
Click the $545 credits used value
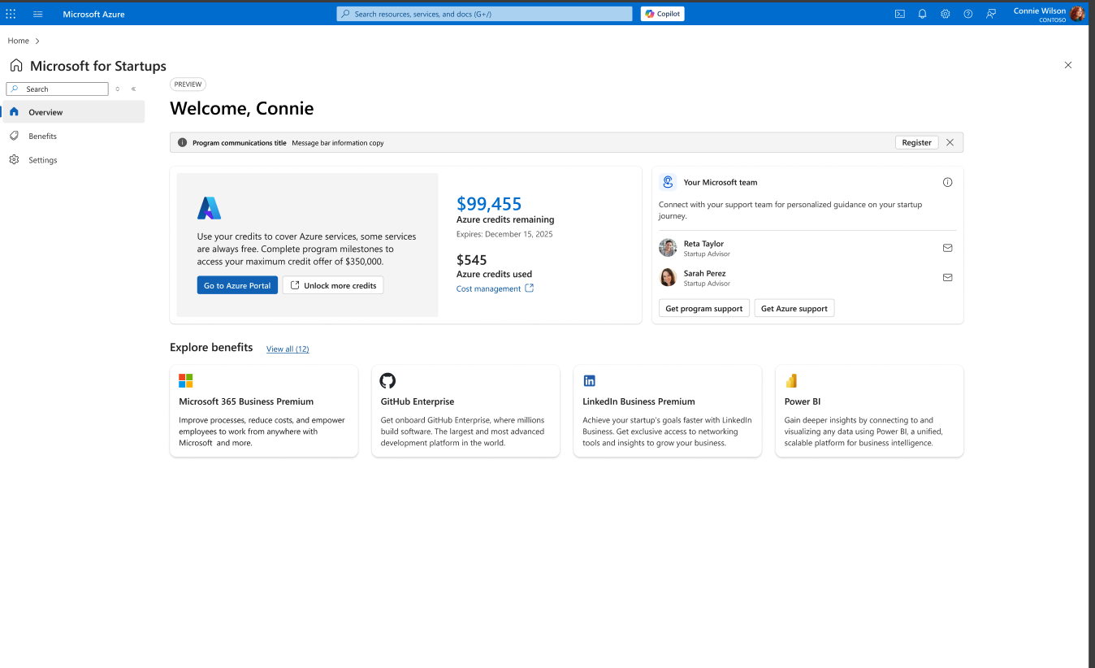tap(472, 260)
